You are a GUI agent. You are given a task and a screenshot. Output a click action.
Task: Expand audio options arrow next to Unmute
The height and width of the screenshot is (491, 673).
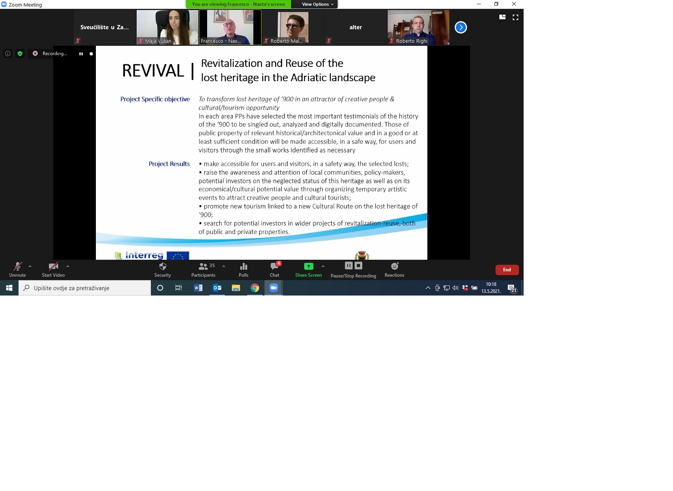[x=30, y=266]
